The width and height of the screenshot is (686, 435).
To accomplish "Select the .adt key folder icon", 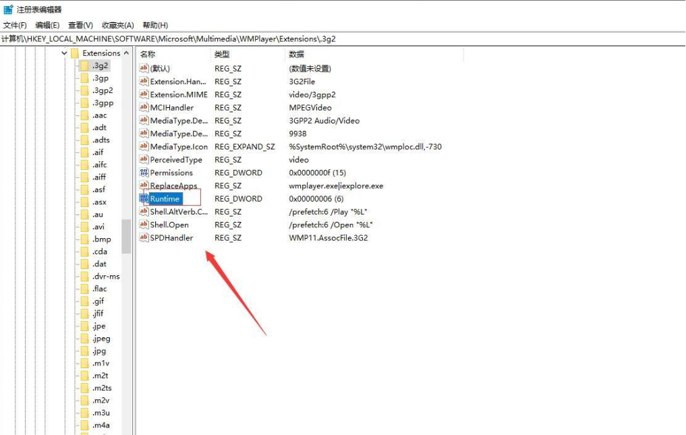I will (85, 127).
